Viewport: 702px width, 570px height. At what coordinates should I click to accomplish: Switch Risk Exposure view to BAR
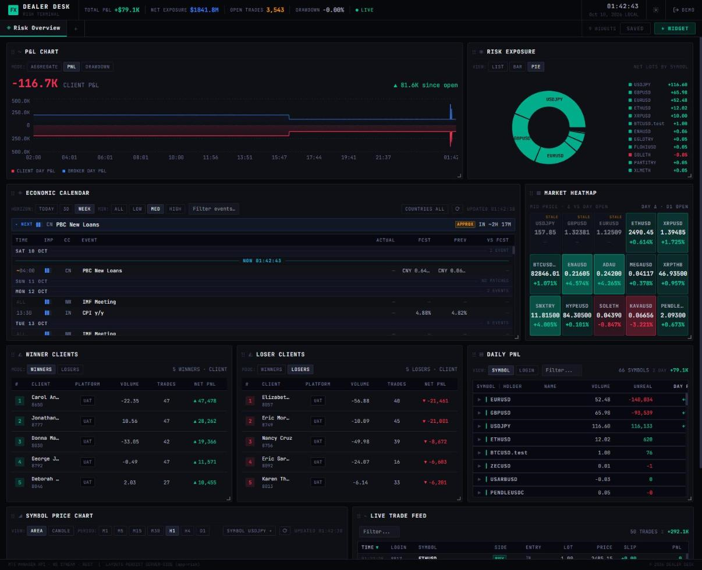pyautogui.click(x=517, y=67)
